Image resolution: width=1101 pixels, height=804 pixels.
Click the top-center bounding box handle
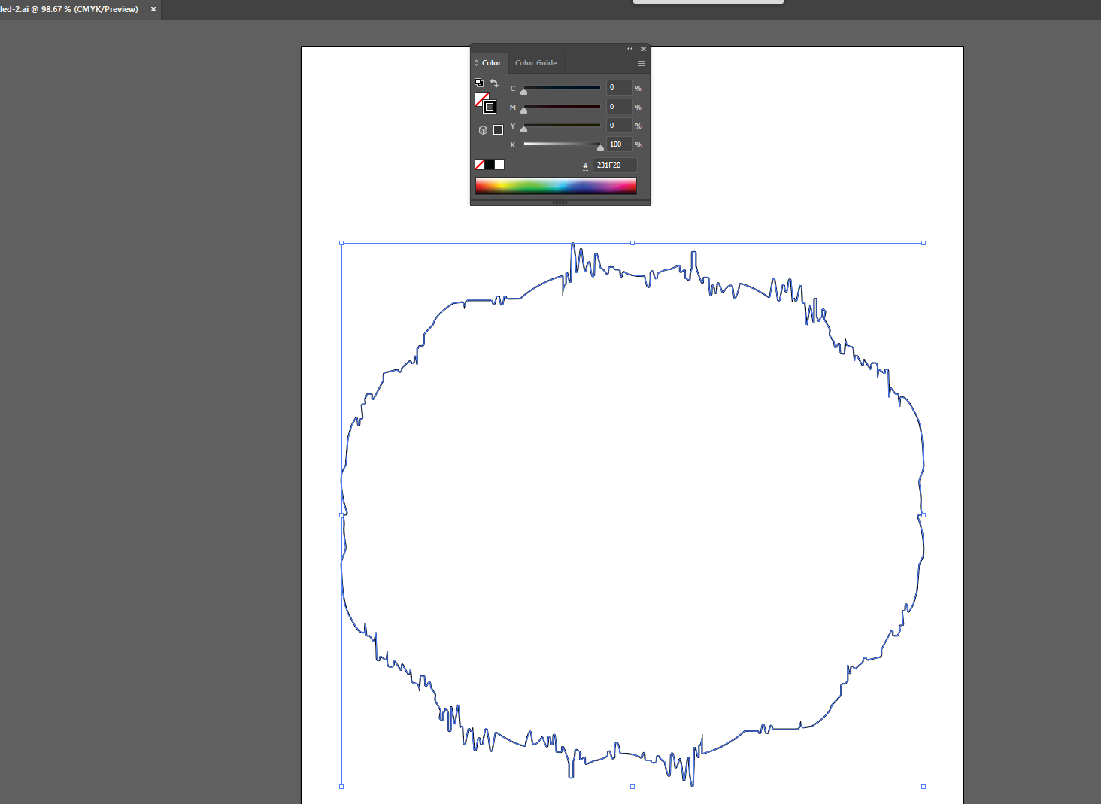coord(632,243)
